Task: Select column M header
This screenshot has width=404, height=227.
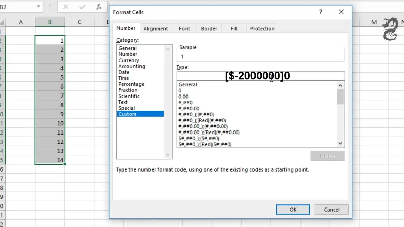Action: click(374, 22)
